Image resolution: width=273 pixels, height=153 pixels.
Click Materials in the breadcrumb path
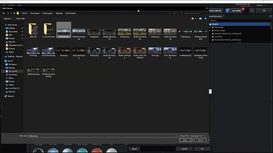(x=59, y=13)
